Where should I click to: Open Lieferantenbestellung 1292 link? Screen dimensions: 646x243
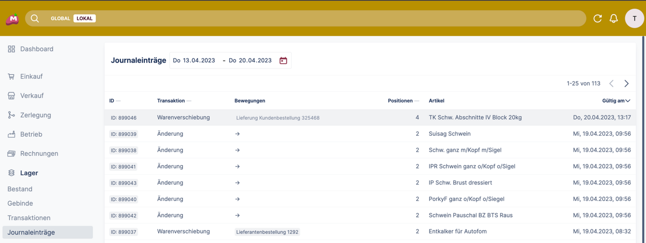click(x=267, y=232)
